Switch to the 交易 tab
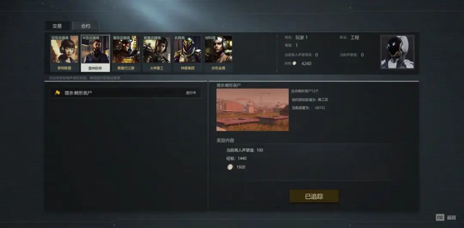The height and width of the screenshot is (228, 464). point(57,26)
